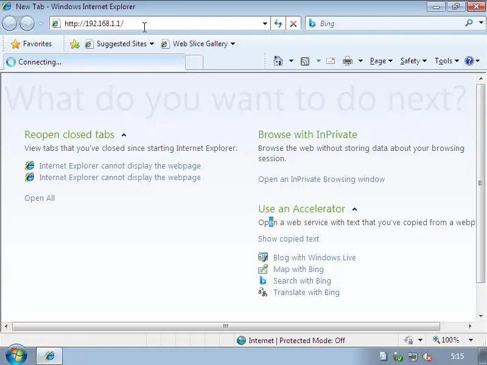This screenshot has height=365, width=487.
Task: Click the Show desktop button
Action: [482, 356]
